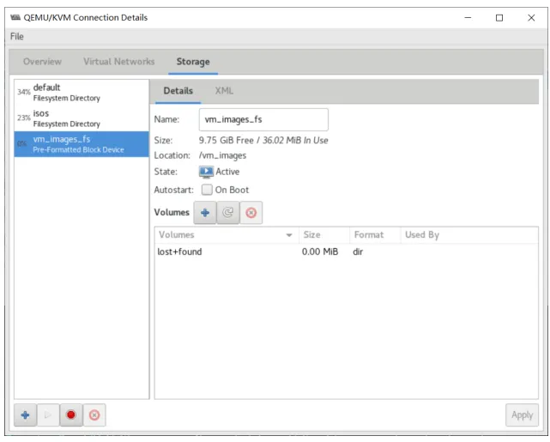Select the default storage pool
Image resolution: width=550 pixels, height=442 pixels.
coord(82,93)
